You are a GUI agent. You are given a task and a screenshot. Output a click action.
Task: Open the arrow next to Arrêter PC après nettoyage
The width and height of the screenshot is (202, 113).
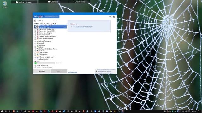pyautogui.click(x=53, y=67)
